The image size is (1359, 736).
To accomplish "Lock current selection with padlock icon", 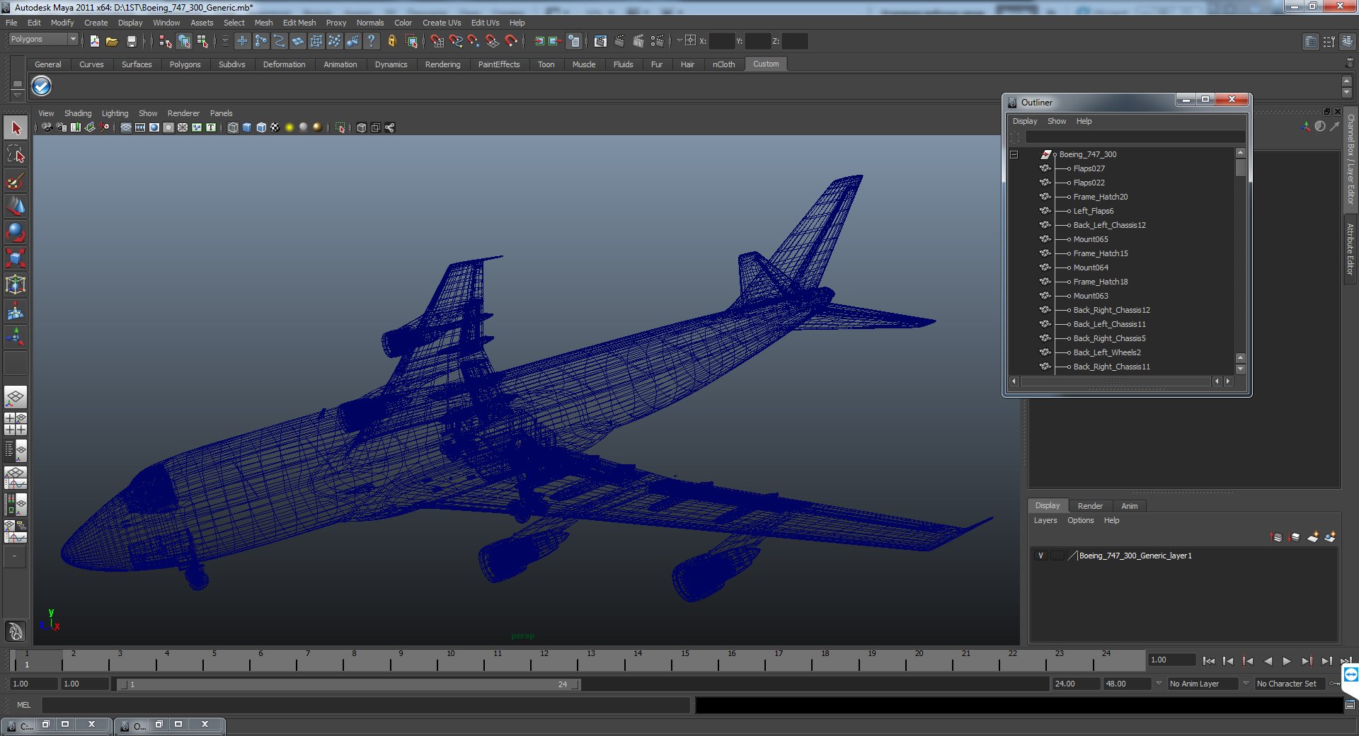I will click(x=391, y=41).
